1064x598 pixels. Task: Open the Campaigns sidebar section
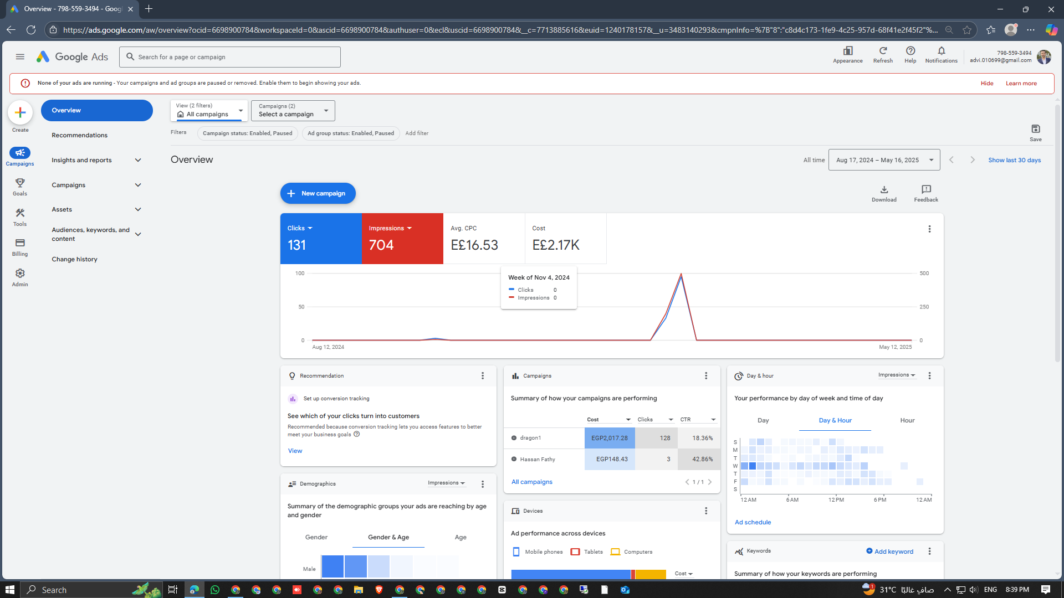pos(20,157)
